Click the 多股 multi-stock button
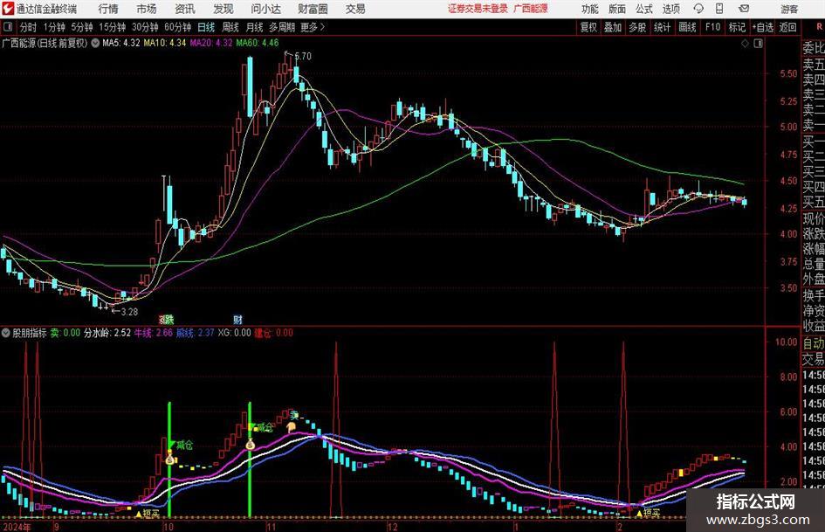 [637, 27]
